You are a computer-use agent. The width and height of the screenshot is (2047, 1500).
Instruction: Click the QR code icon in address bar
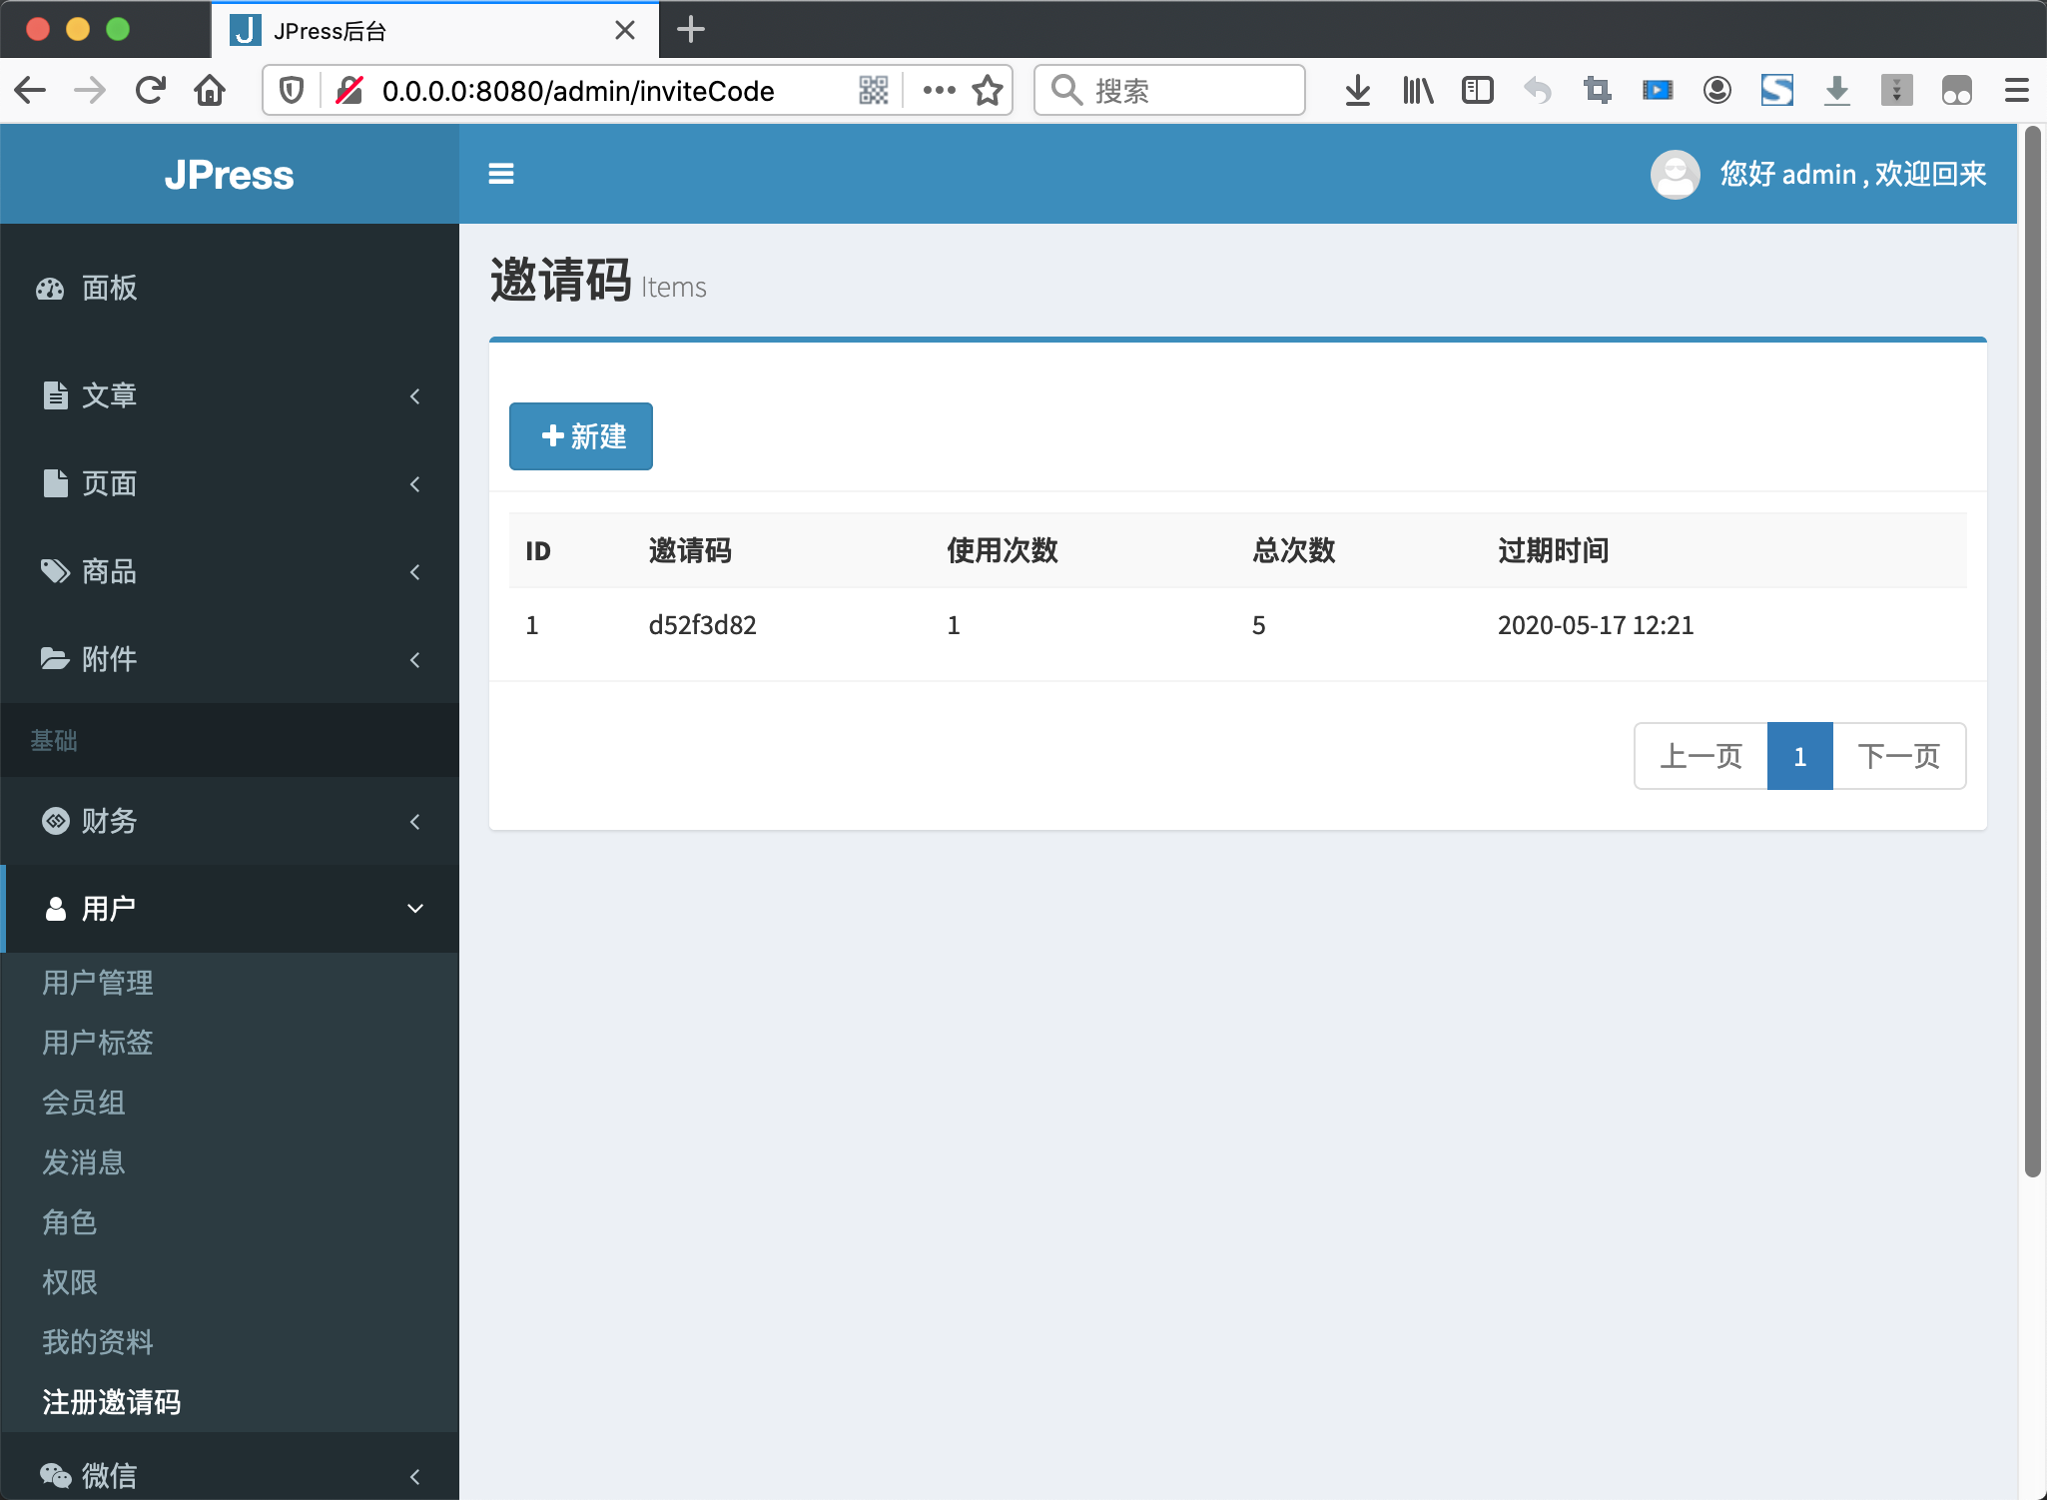tap(873, 91)
